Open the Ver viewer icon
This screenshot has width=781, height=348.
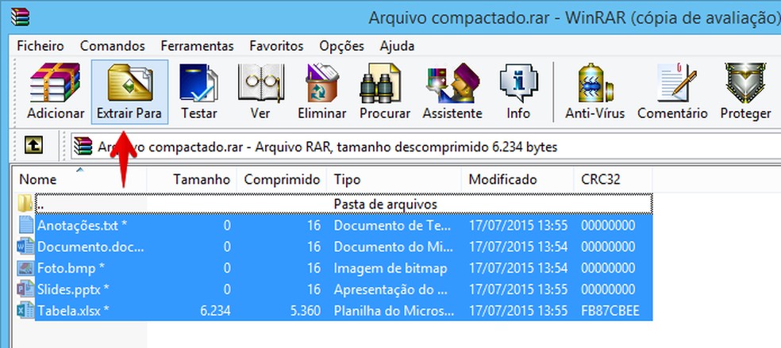[260, 82]
